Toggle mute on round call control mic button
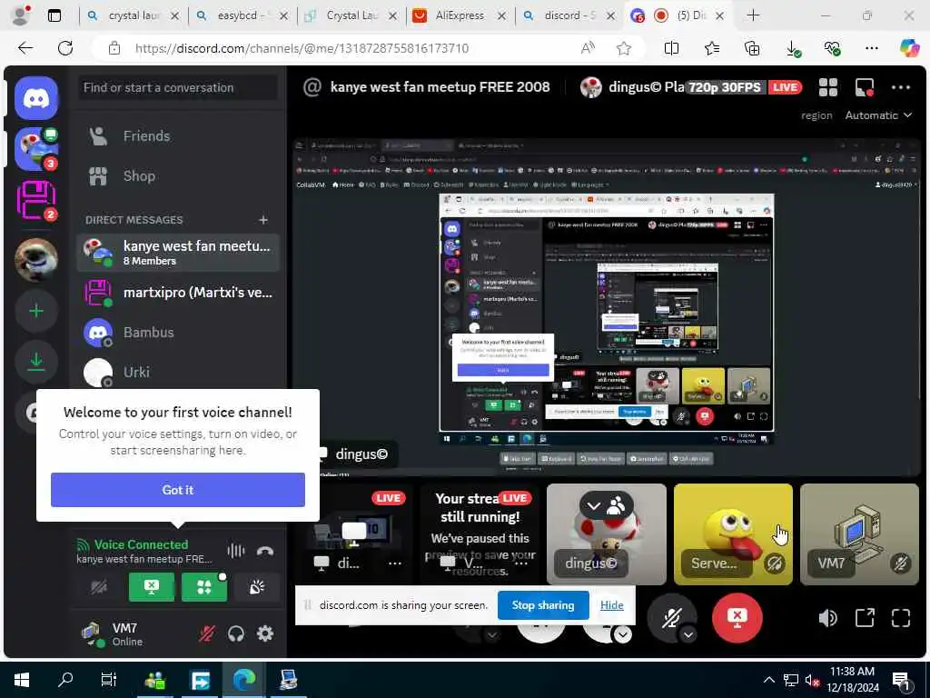Viewport: 930px width, 698px height. [670, 617]
